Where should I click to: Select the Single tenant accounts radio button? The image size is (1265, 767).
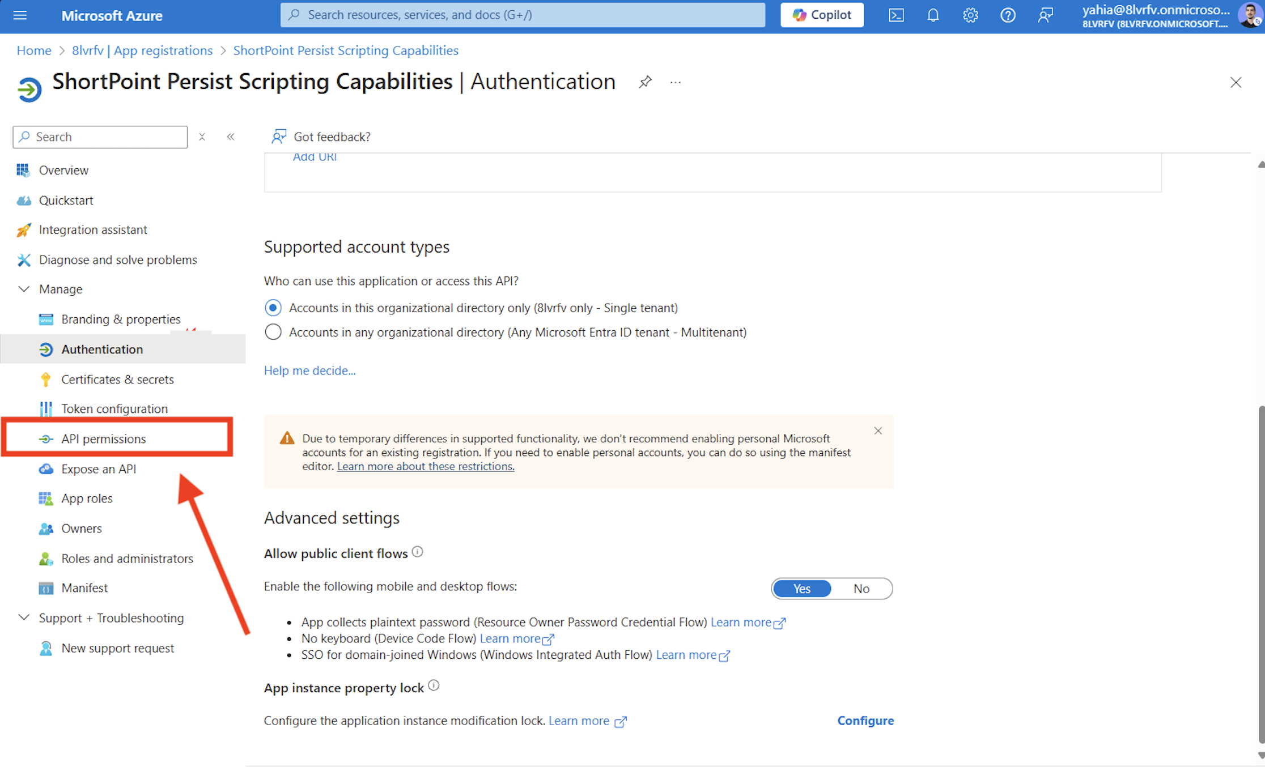tap(273, 308)
